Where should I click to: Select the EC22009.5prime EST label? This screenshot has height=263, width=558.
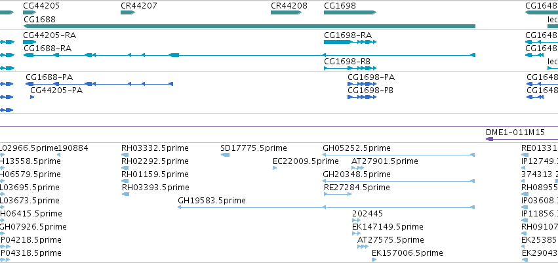[306, 161]
